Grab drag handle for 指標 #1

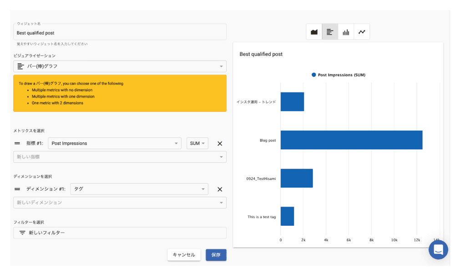(x=17, y=143)
